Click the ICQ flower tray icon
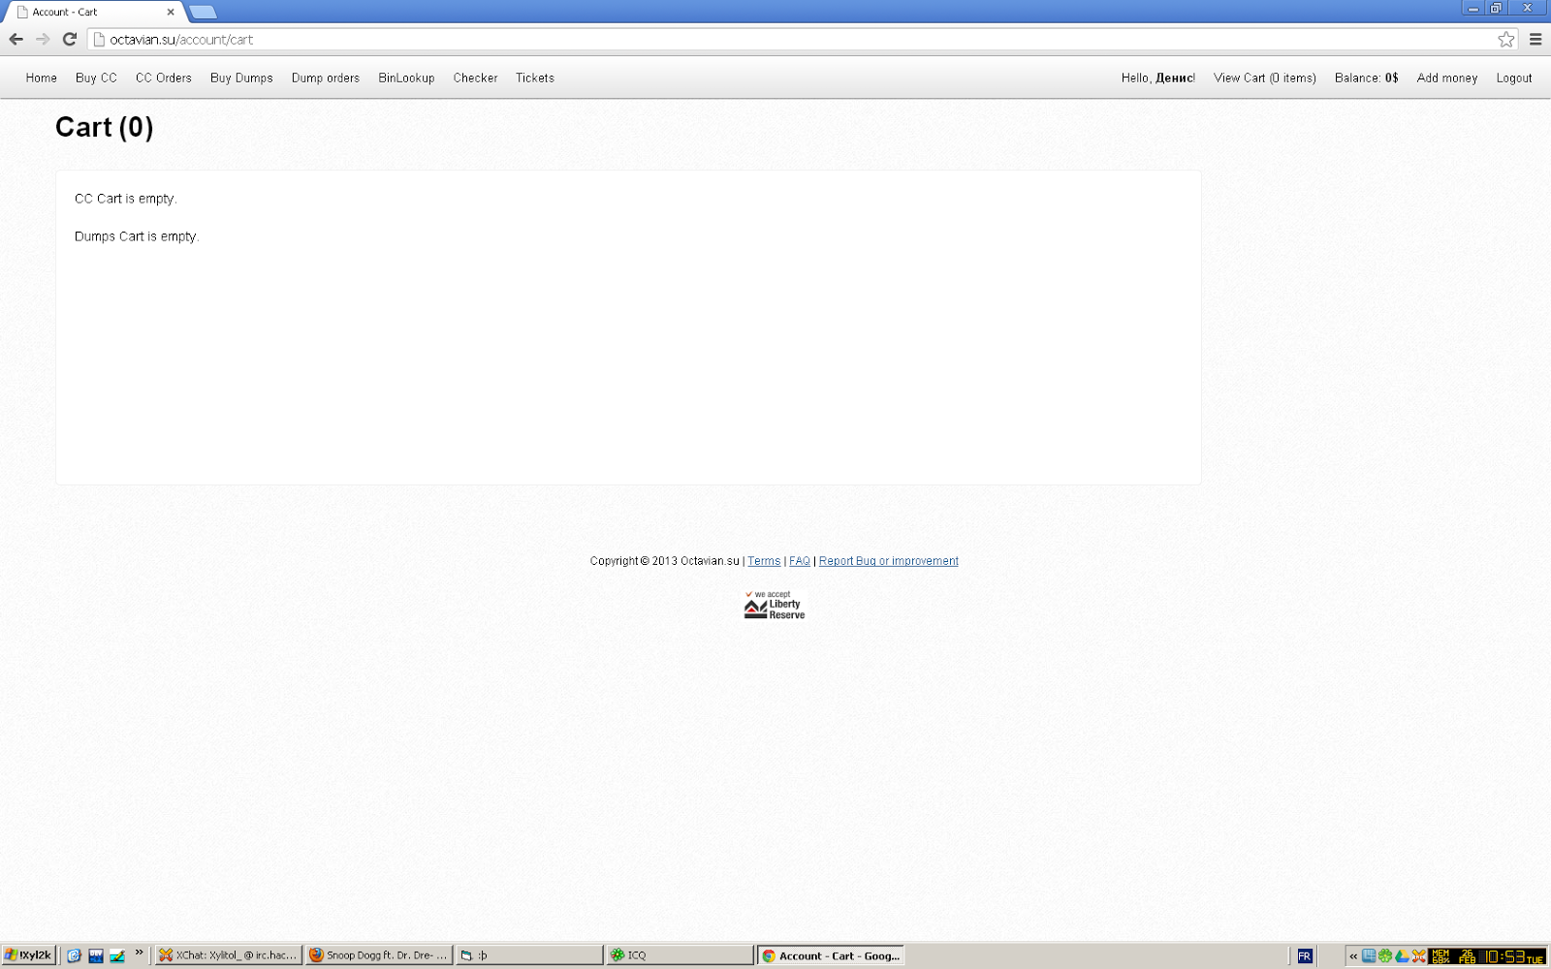Screen dimensions: 1551x969 [1385, 956]
